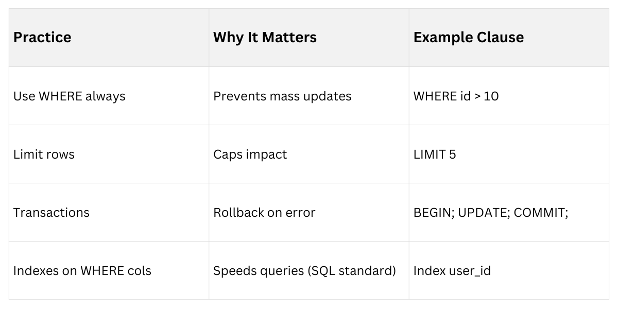Click the "Limit rows" practice cell
Screen dimensions: 618x309
(x=44, y=154)
